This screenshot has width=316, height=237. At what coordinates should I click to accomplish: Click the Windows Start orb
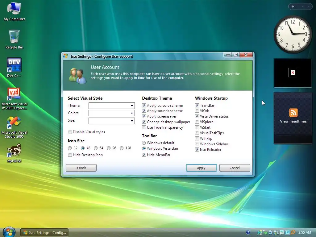coord(9,232)
